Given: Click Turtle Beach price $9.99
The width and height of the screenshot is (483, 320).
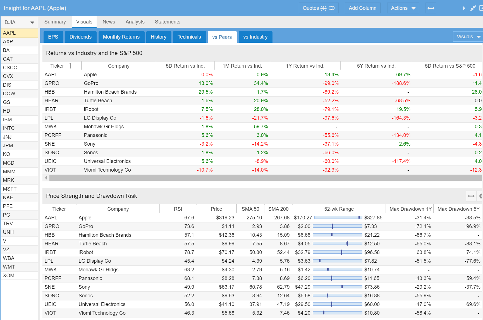Looking at the screenshot, I should (228, 244).
